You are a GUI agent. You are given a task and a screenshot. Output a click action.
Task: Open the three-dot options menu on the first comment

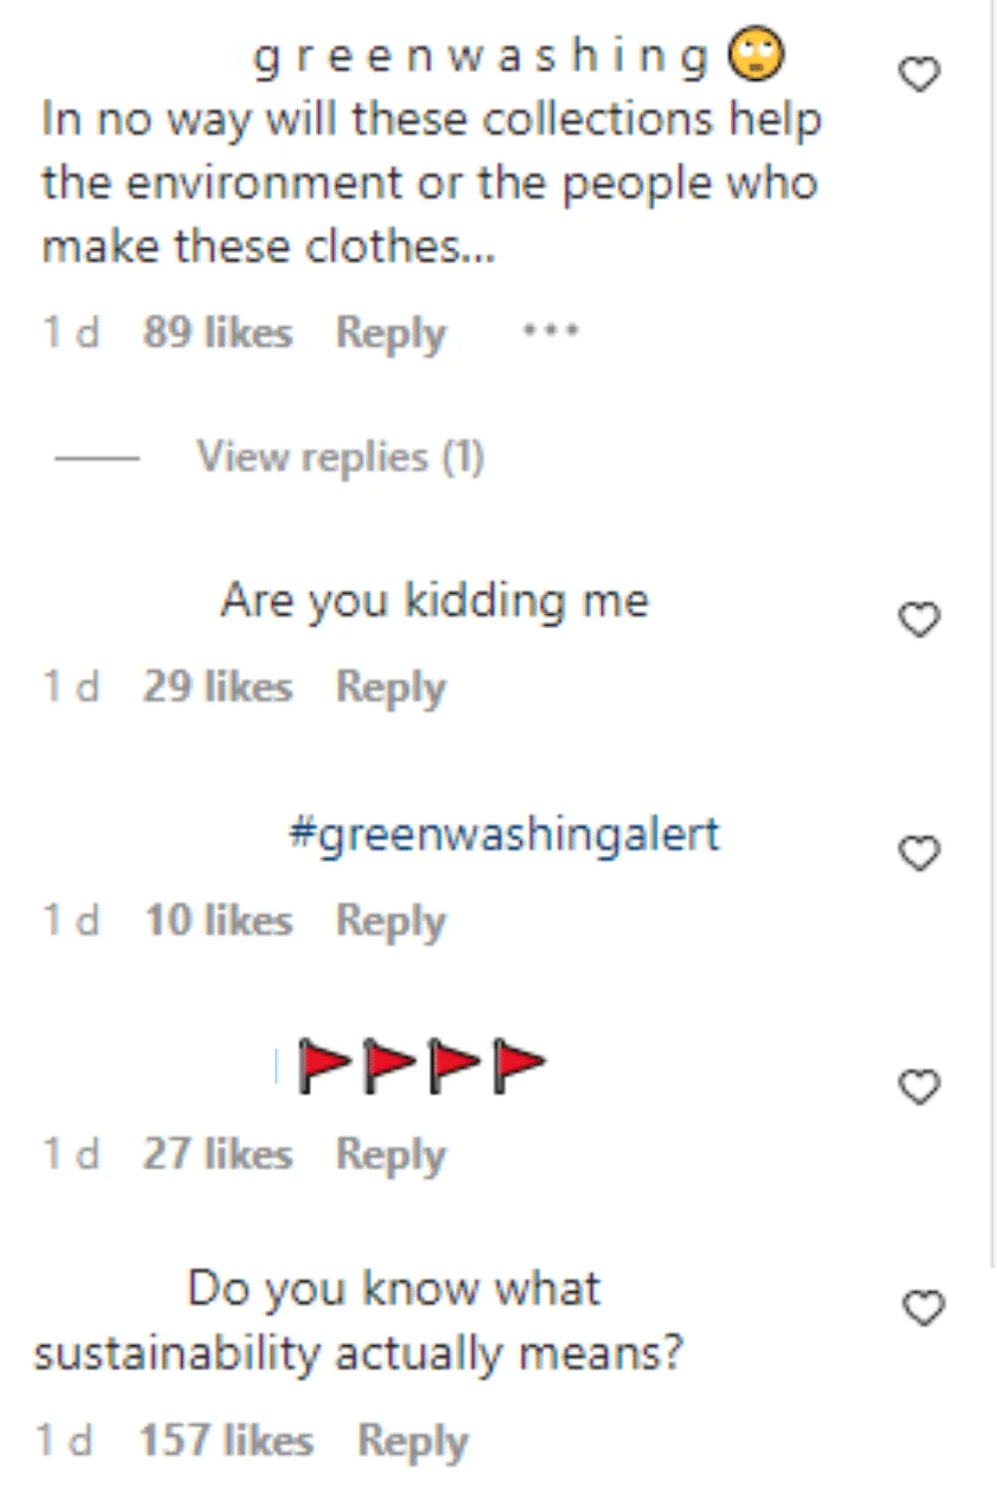(x=551, y=329)
